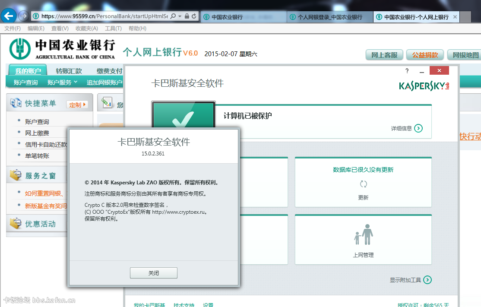Click the update circular arrows icon
481x307 pixels.
(363, 184)
